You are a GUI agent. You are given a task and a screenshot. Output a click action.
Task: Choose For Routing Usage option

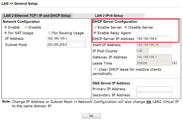(50, 33)
